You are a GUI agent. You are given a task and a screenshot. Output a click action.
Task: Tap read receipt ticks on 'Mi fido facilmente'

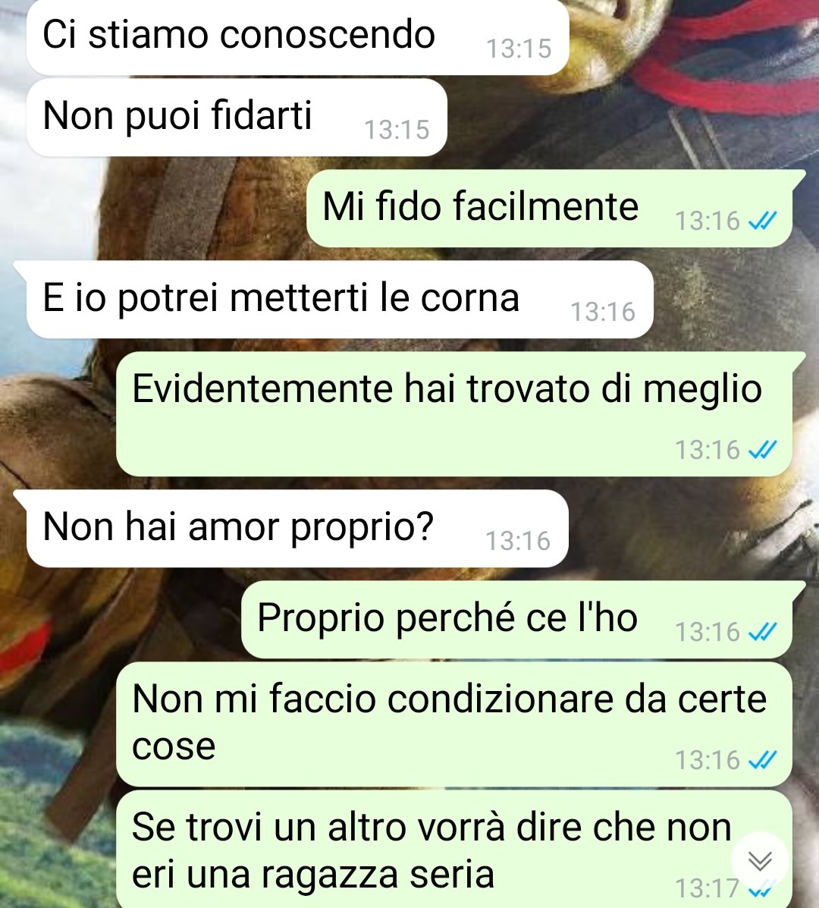tap(762, 221)
